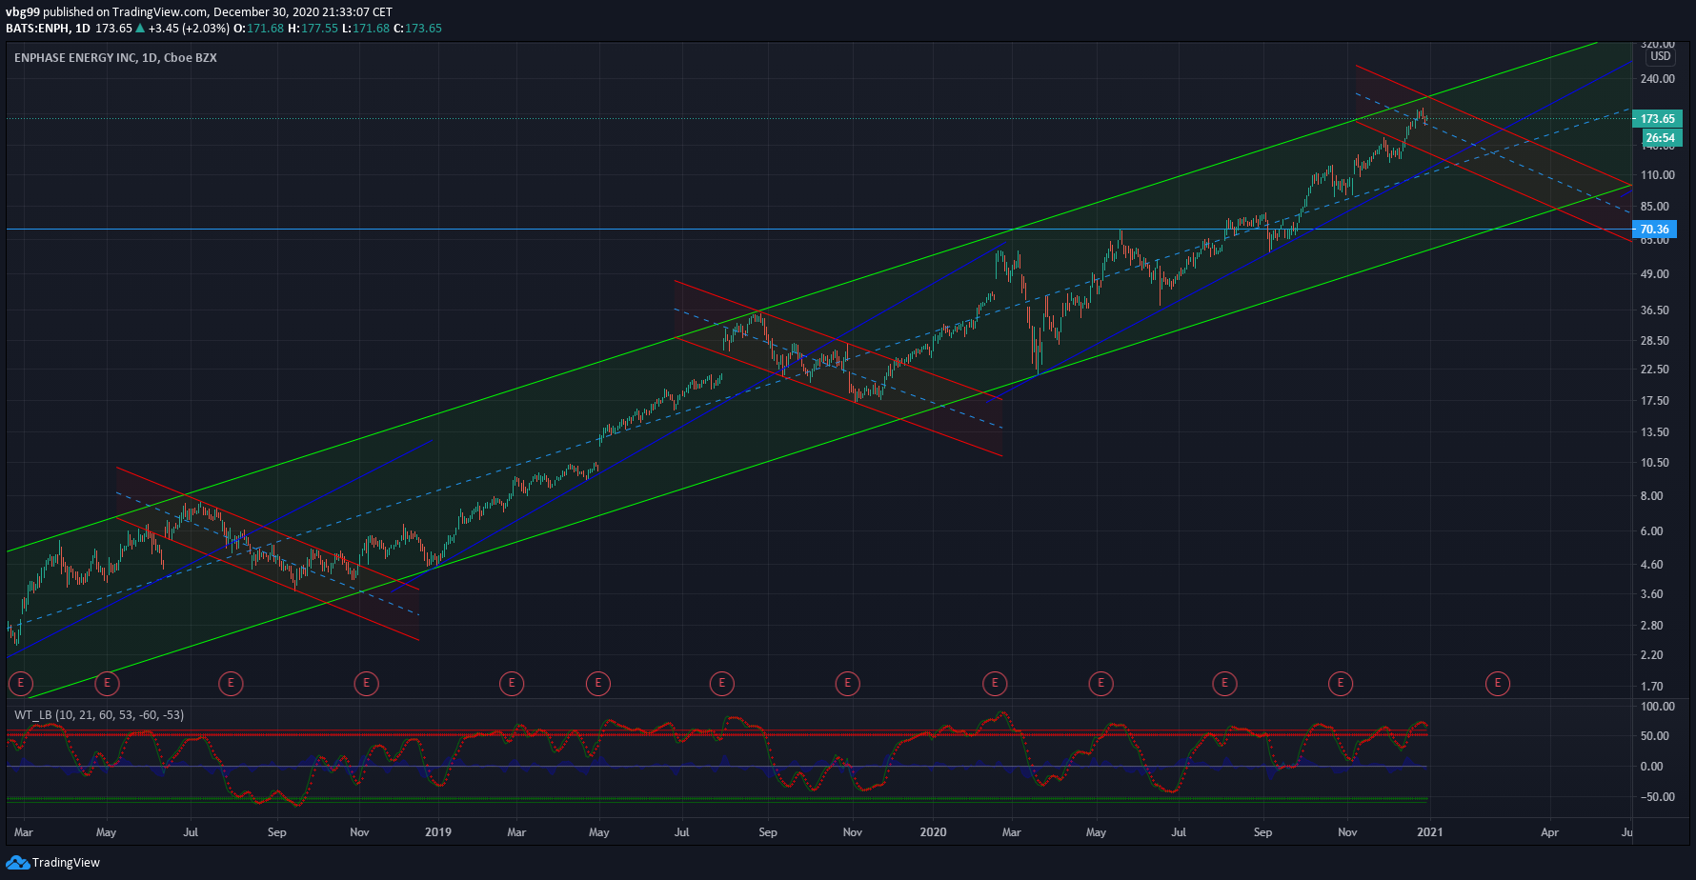Open the August 2020 earnings E marker
Image resolution: width=1696 pixels, height=880 pixels.
tap(1224, 683)
